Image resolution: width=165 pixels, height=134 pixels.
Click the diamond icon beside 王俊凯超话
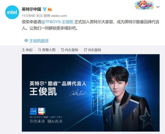pos(26,41)
